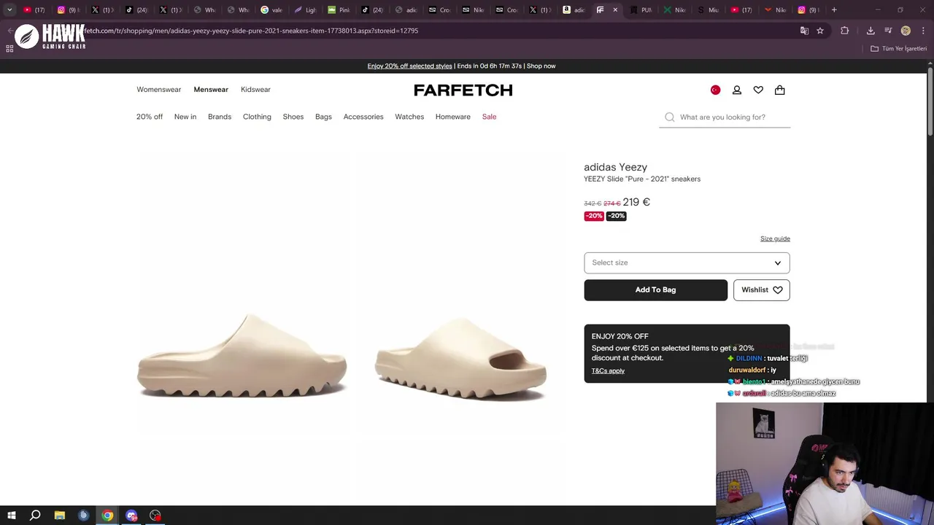
Task: Open File Explorer from the taskbar
Action: pyautogui.click(x=59, y=516)
